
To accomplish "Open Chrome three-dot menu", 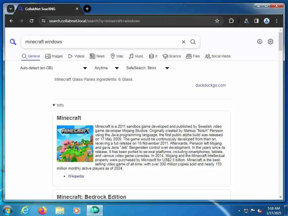I will (277, 21).
